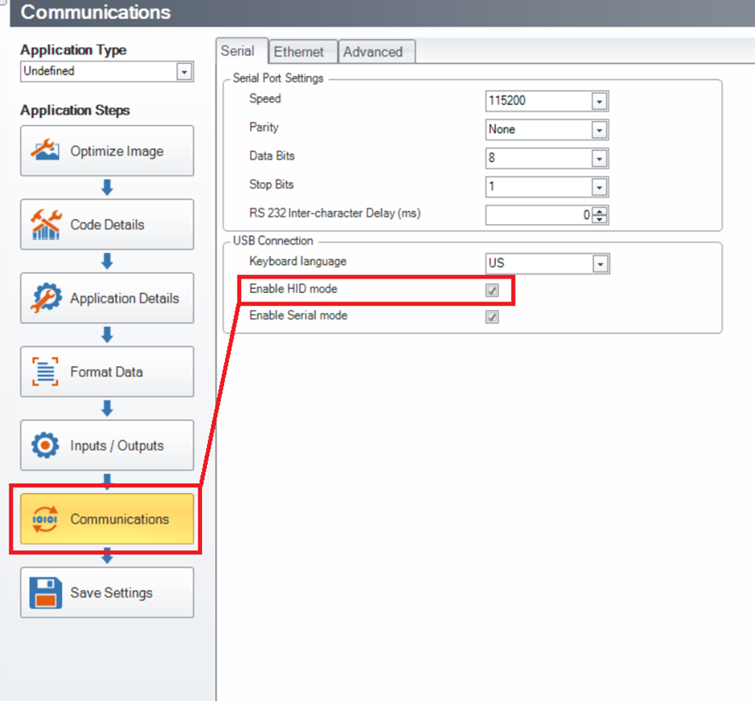Click the Save Settings floppy disk icon
Image resolution: width=755 pixels, height=701 pixels.
click(45, 593)
